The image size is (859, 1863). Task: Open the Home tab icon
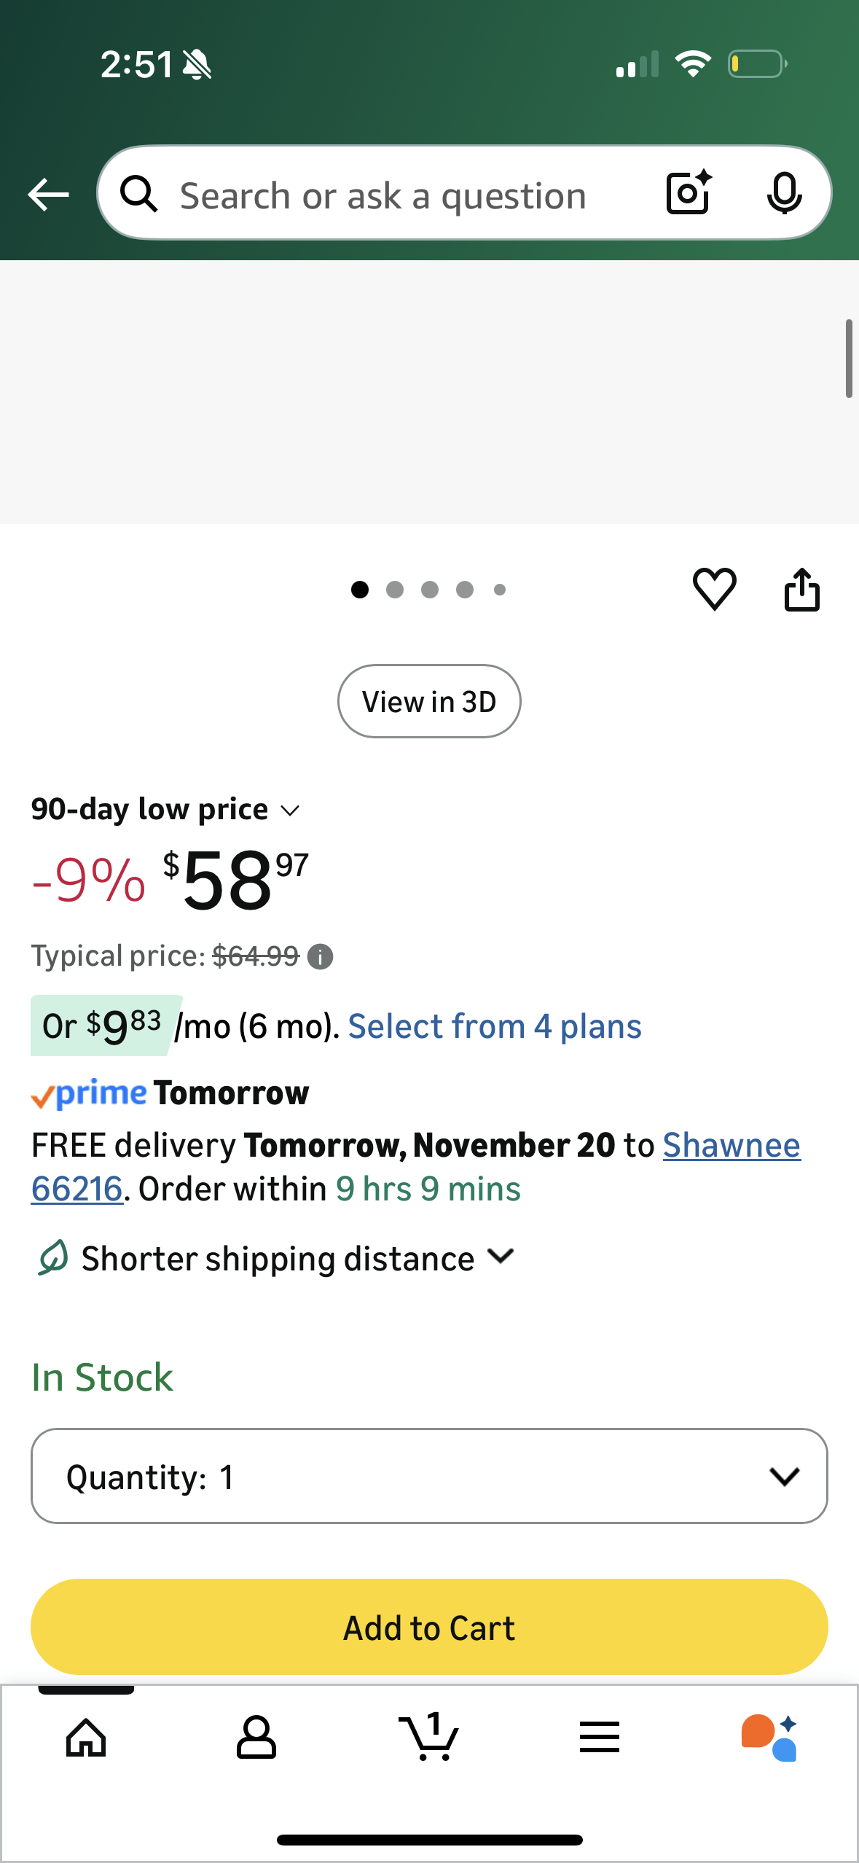pyautogui.click(x=86, y=1738)
